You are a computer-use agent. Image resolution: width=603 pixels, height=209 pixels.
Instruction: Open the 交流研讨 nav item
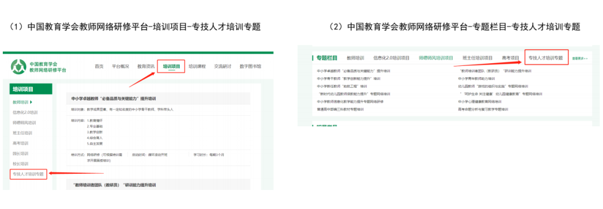coord(223,66)
